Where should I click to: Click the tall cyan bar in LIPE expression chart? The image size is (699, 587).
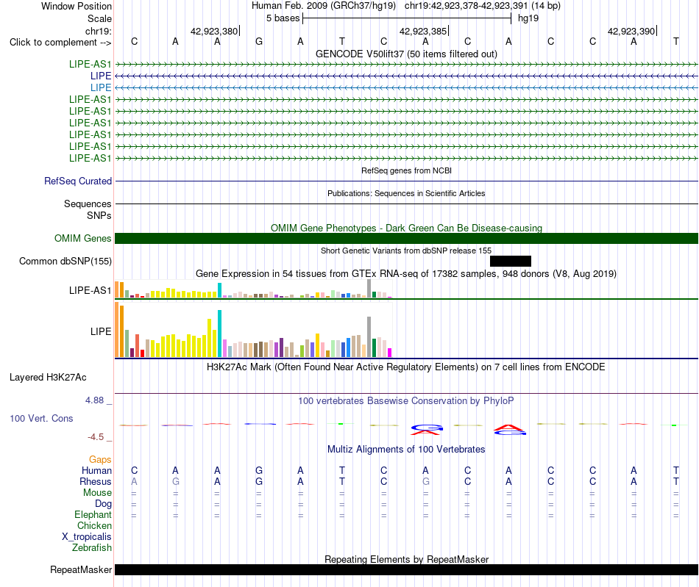click(x=219, y=334)
